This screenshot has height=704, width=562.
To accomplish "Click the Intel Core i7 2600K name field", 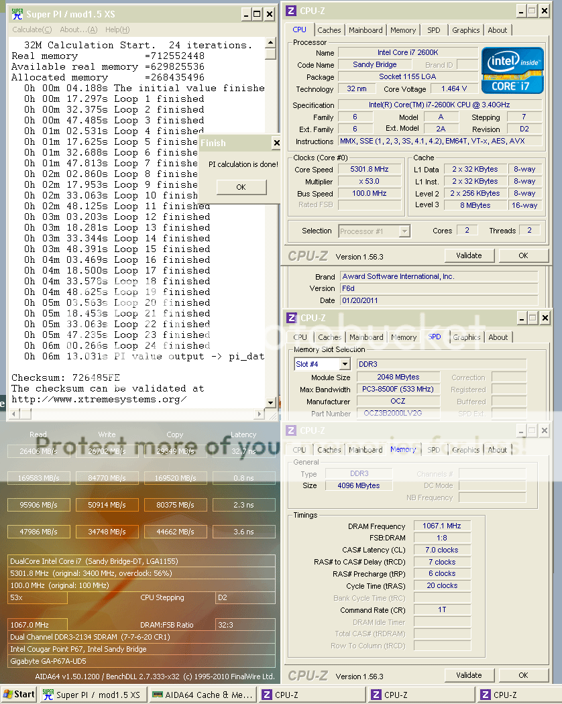I will (x=408, y=52).
